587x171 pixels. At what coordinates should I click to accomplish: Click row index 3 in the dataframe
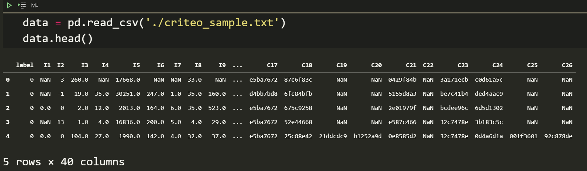point(8,122)
